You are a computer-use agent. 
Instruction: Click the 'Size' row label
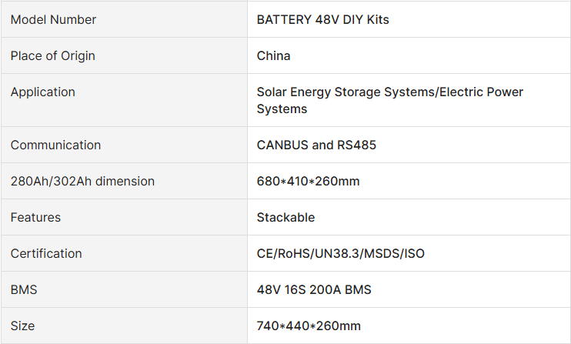click(22, 326)
